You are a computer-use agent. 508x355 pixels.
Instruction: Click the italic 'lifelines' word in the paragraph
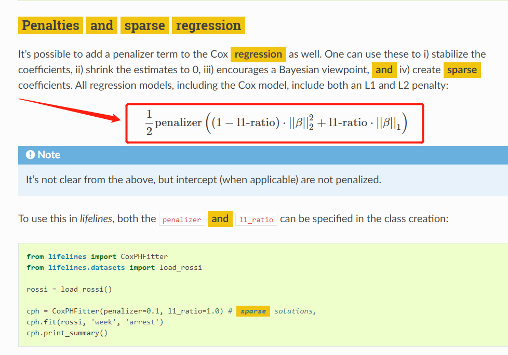(96, 219)
